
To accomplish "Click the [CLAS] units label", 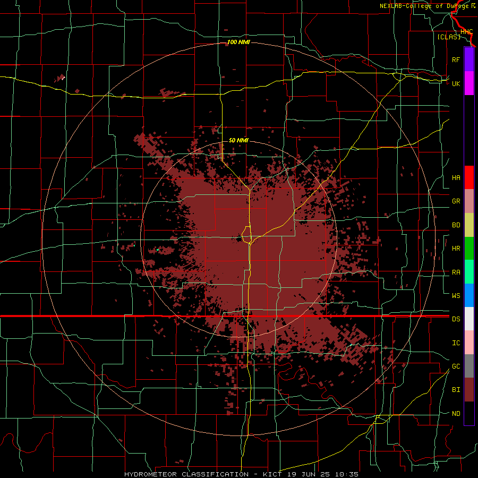I will tap(449, 37).
